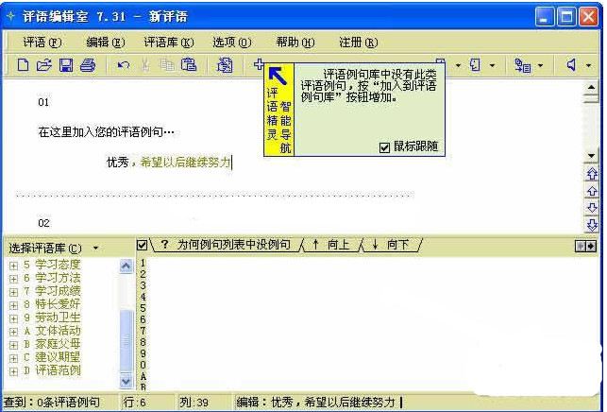Click the single down-arrow next comment icon
607x412 pixels.
tap(592, 208)
